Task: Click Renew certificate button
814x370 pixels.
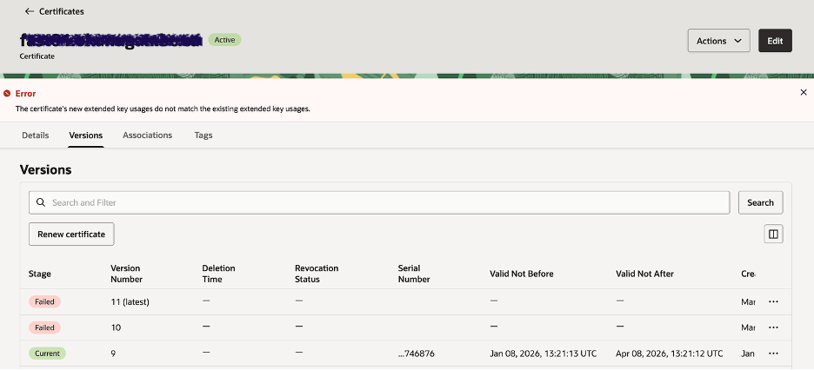Action: pos(71,234)
